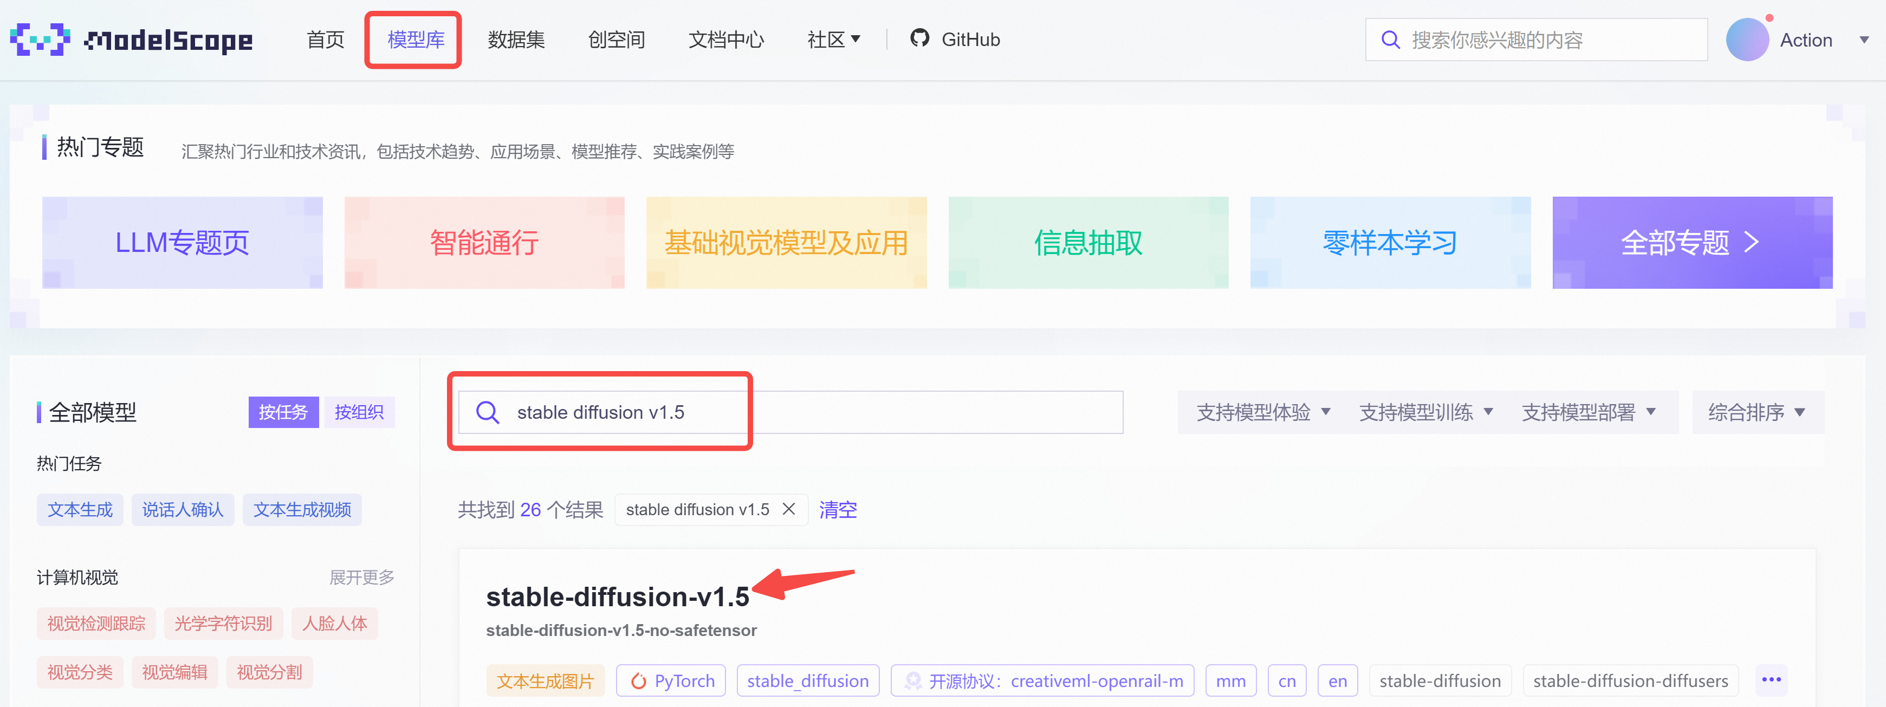
Task: Remove the stable diffusion v1.5 filter tag
Action: 788,509
